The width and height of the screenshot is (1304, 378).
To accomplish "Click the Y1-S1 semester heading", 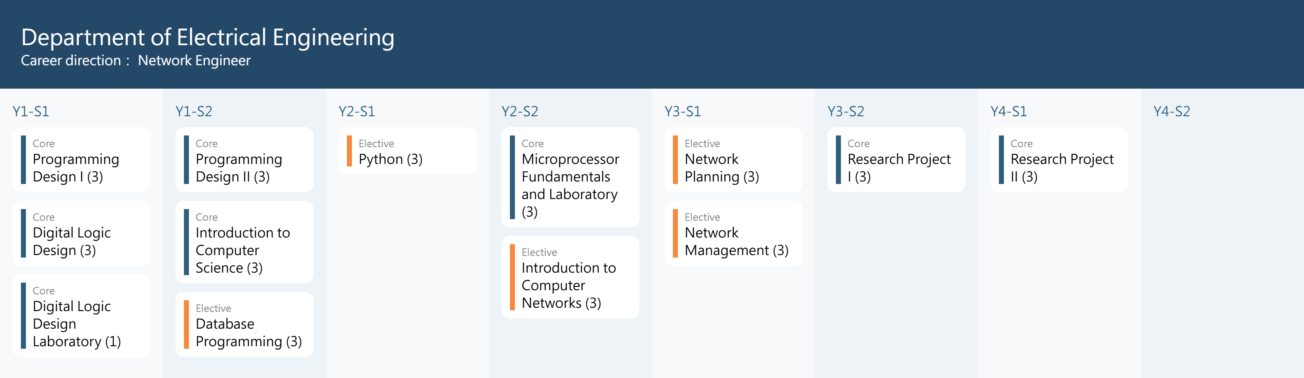I will pos(31,112).
